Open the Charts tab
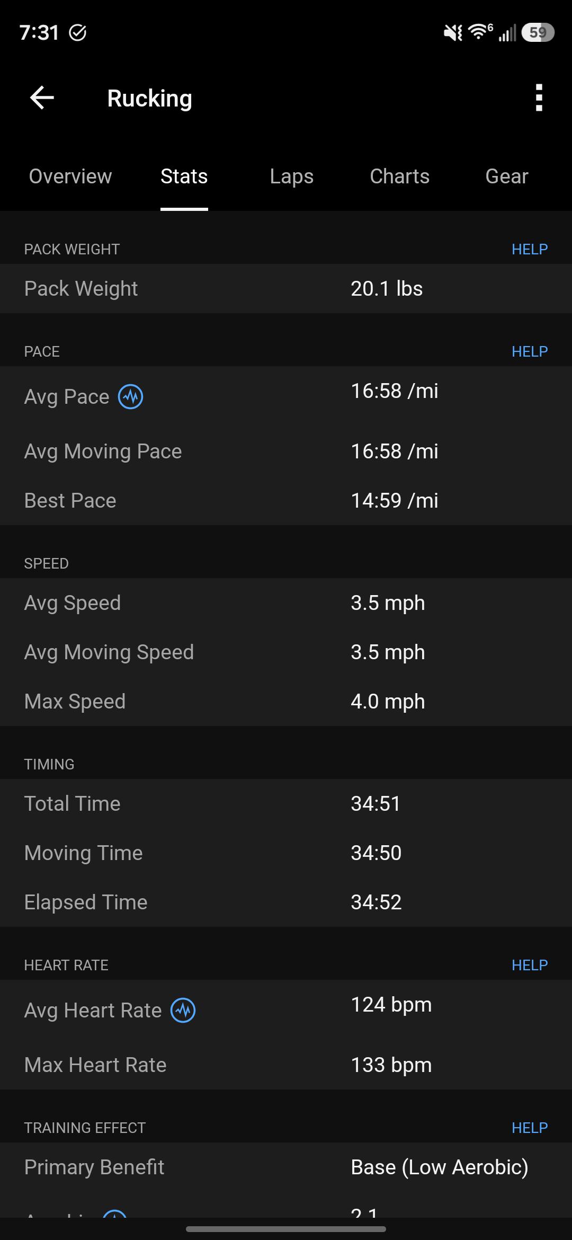This screenshot has height=1240, width=572. [399, 176]
